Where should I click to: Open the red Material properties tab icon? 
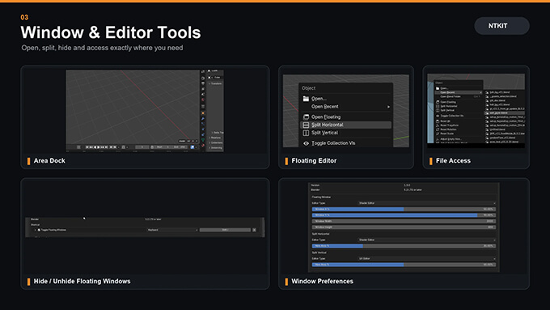tap(203, 145)
